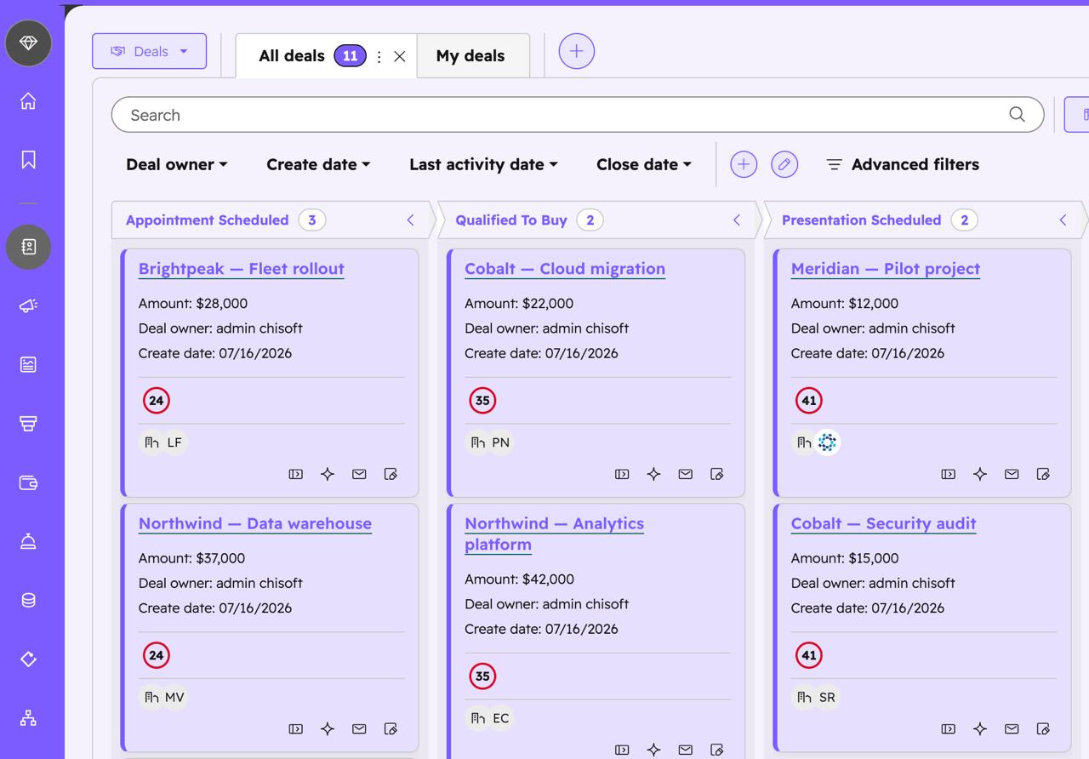Preview the Cobalt Cloud migration deal
This screenshot has width=1089, height=759.
click(x=622, y=474)
